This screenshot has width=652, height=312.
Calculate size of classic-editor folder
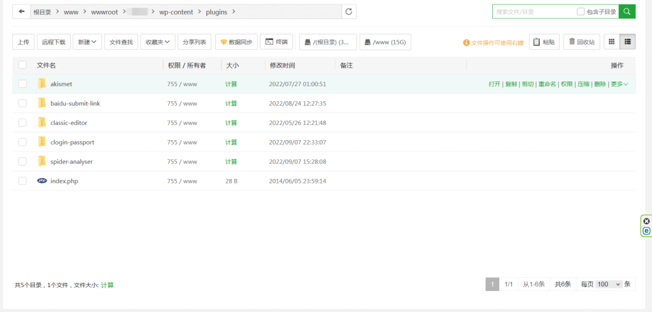pos(231,123)
